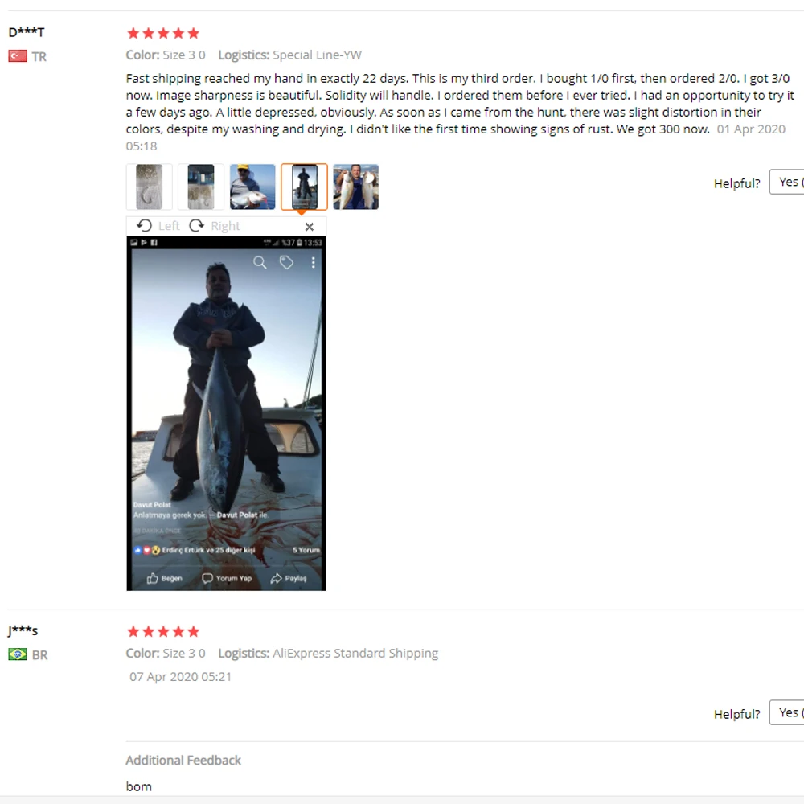This screenshot has width=804, height=804.
Task: Click the tag icon in the photo
Action: click(286, 263)
